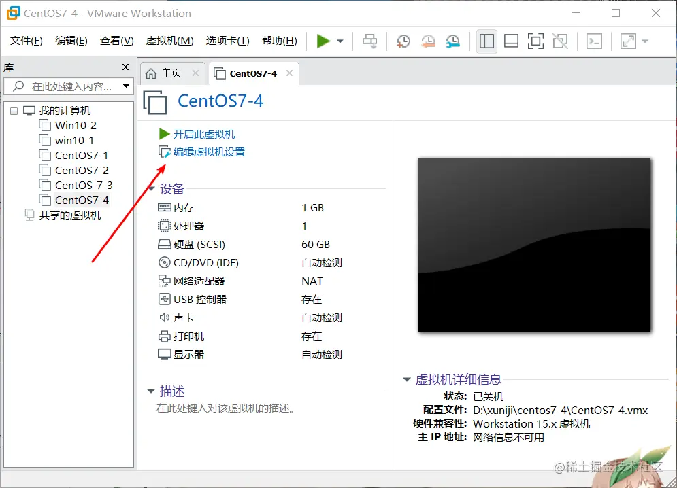
Task: Select 共享的虚拟机 in the library
Action: (69, 215)
